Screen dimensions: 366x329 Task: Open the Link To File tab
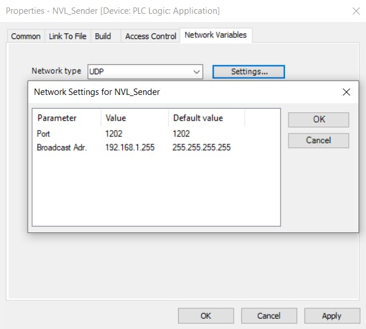click(67, 36)
